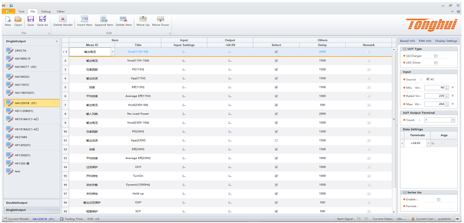Viewport: 464px width, 223px height.
Task: Click the Move Down icon
Action: (160, 19)
